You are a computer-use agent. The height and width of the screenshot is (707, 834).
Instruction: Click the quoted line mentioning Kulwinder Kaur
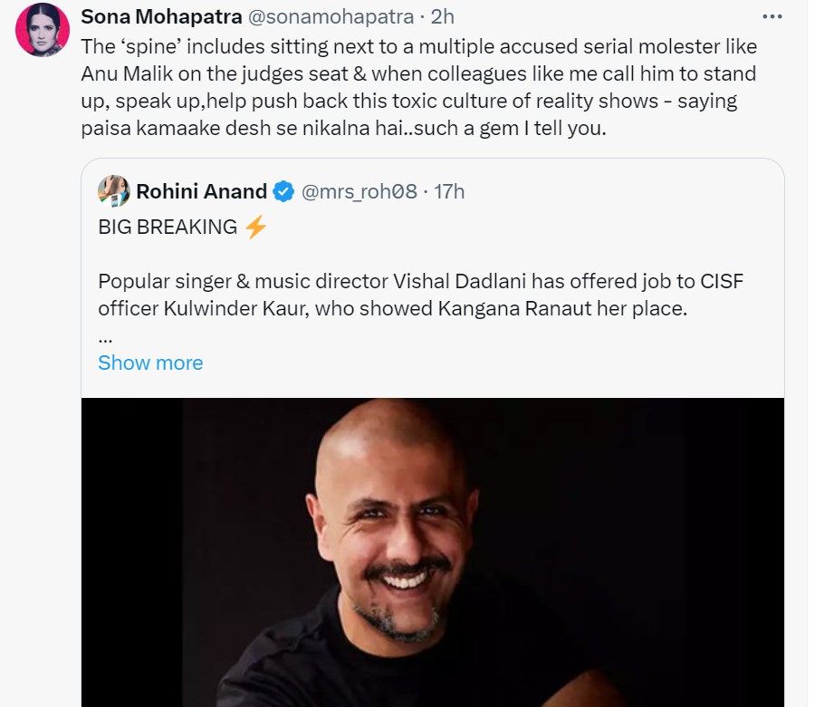[393, 308]
